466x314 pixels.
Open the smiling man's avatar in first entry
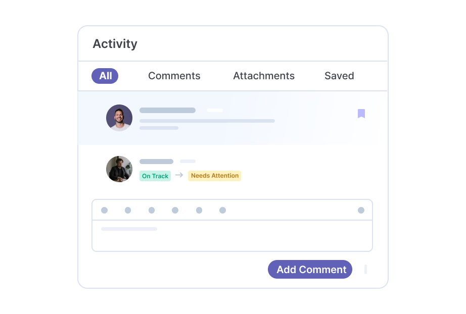119,118
